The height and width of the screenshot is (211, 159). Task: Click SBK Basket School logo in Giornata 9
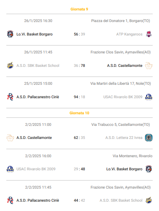click(x=10, y=65)
